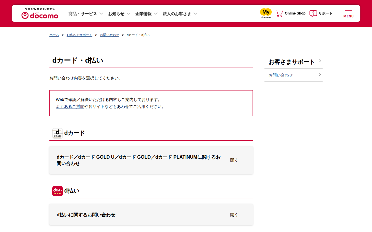Follow the よくあるご質問 link
The image size is (372, 232).
coord(70,106)
